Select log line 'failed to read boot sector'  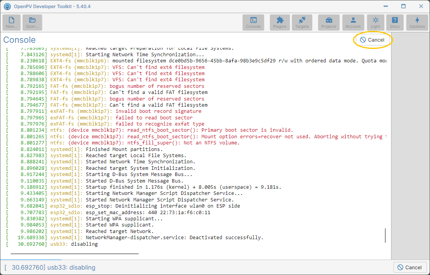tap(99, 117)
